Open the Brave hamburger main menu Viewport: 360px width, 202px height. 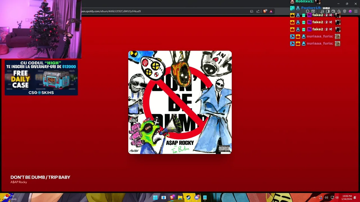pos(356,11)
